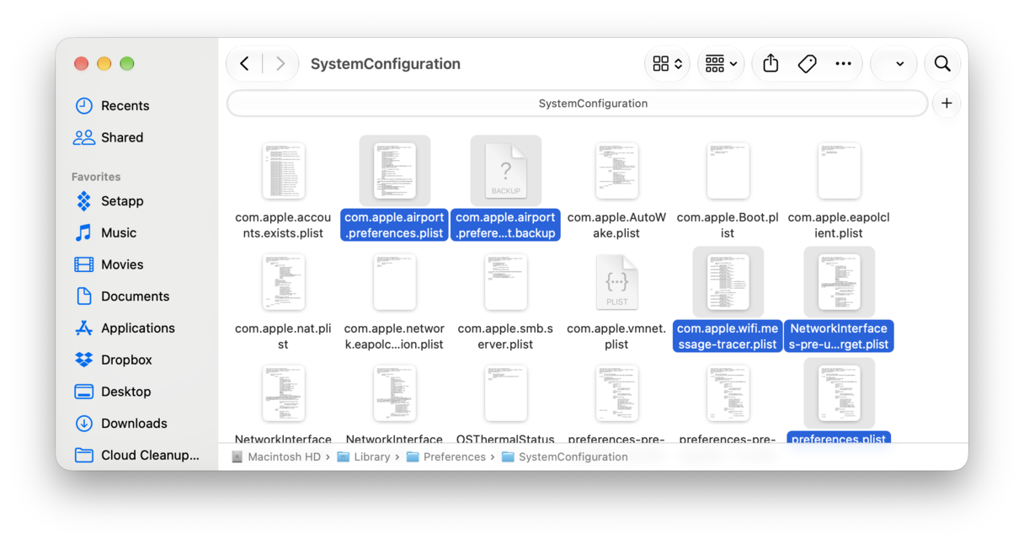
Task: Add a new tab with plus button
Action: point(947,104)
